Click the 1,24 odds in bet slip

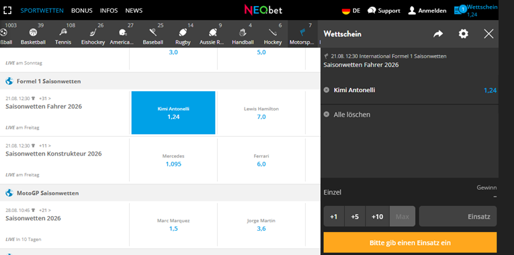click(x=490, y=91)
